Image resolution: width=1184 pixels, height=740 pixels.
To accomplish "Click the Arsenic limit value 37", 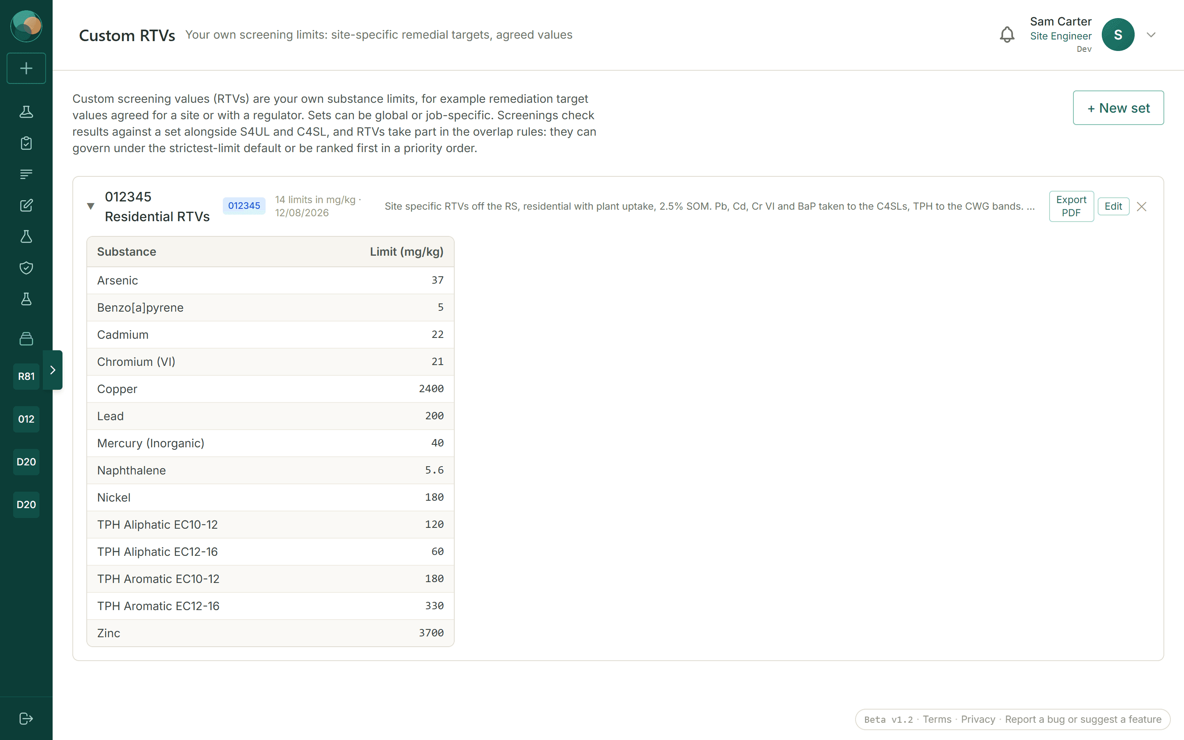I will point(437,280).
